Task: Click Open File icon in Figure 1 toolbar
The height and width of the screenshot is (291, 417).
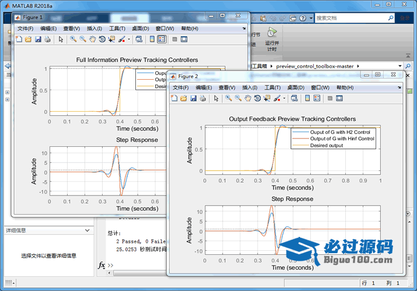Action: pyautogui.click(x=28, y=39)
